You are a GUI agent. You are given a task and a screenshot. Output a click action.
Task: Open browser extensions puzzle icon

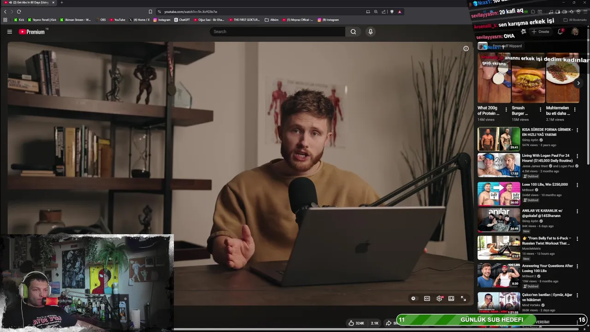tap(533, 12)
